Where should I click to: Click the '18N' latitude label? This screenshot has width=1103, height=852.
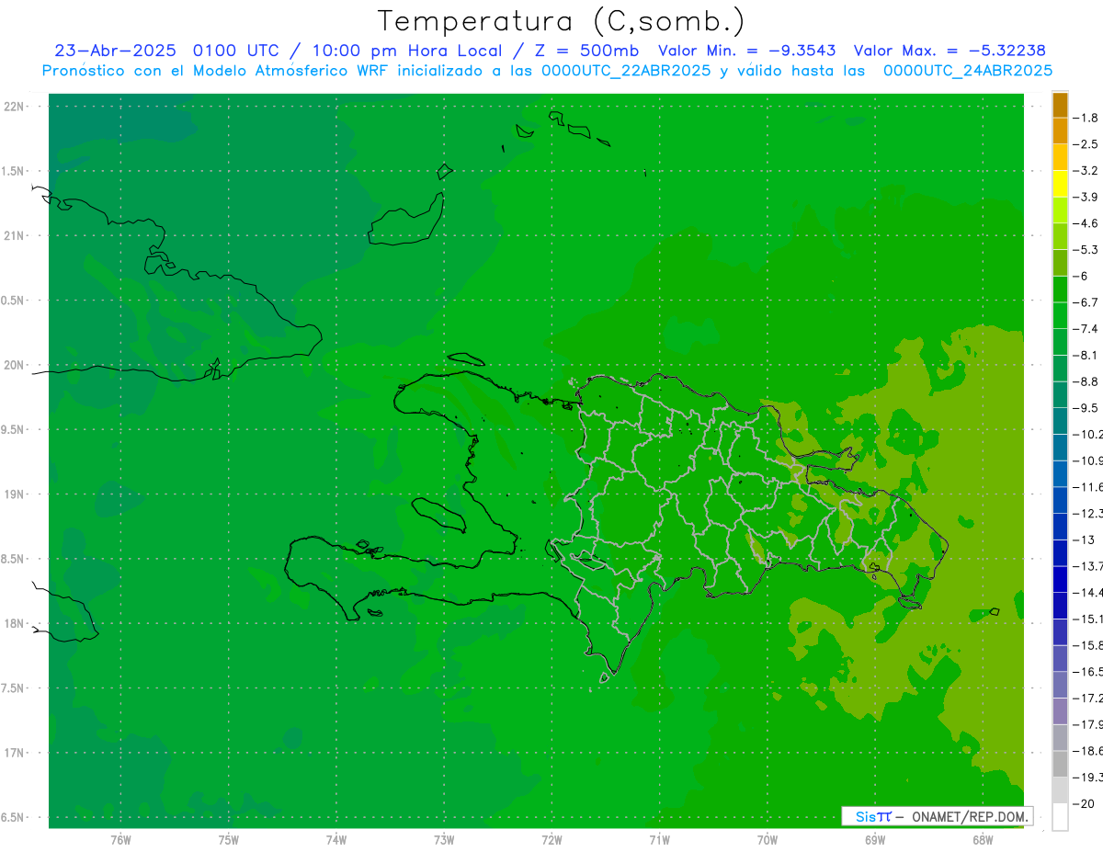[x=14, y=623]
